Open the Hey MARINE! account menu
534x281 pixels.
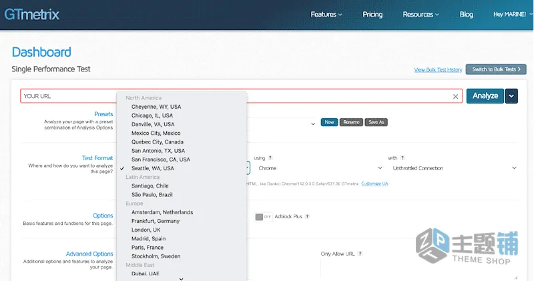tap(513, 14)
